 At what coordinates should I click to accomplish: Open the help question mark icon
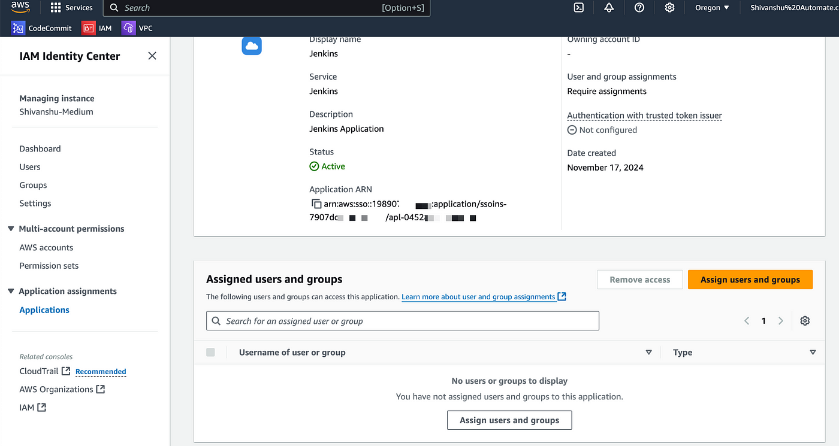pyautogui.click(x=639, y=8)
